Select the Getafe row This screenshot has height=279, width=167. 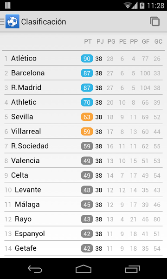pos(83,248)
